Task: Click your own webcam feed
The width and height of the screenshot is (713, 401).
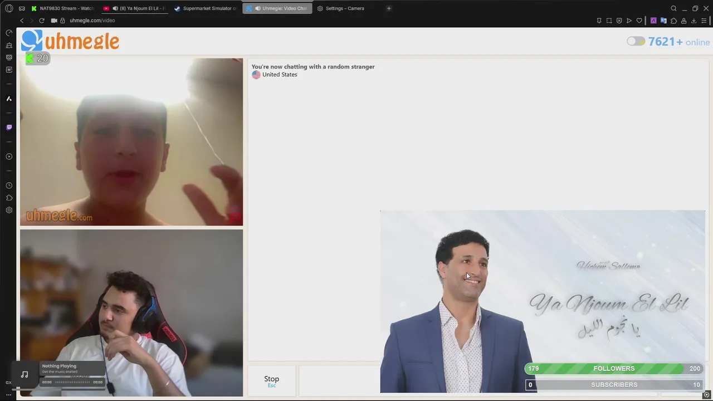Action: coord(131,313)
